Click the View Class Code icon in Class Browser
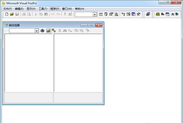Image resolution: width=183 pixels, height=123 pixels. pyautogui.click(x=60, y=31)
